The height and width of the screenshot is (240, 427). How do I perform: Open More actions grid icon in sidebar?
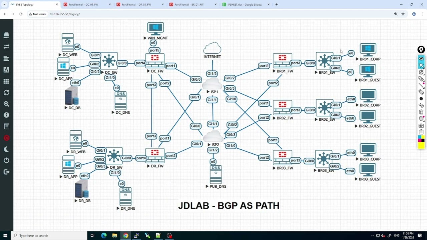coord(6,81)
